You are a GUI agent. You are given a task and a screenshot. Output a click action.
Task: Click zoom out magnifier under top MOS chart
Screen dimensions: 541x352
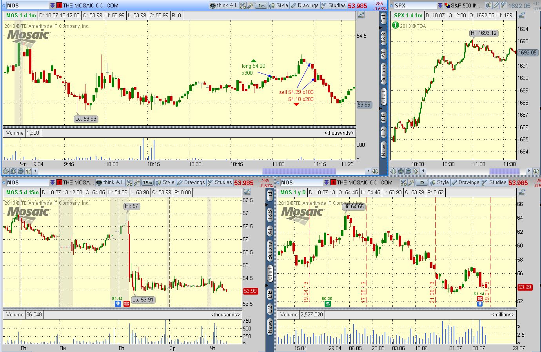[x=21, y=171]
